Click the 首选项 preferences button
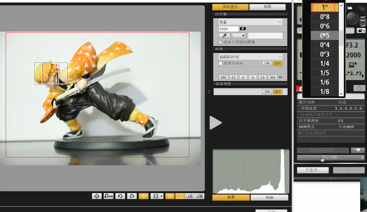The width and height of the screenshot is (367, 212). (x=313, y=170)
